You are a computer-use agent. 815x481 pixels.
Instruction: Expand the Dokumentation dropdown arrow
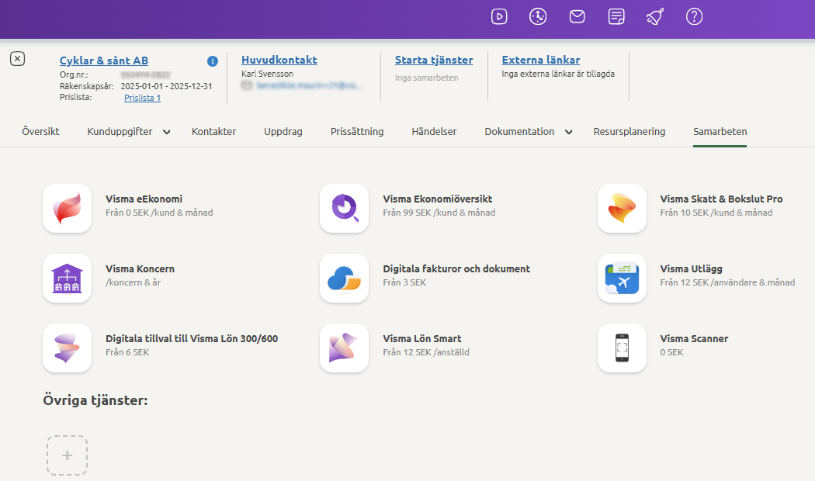(569, 132)
